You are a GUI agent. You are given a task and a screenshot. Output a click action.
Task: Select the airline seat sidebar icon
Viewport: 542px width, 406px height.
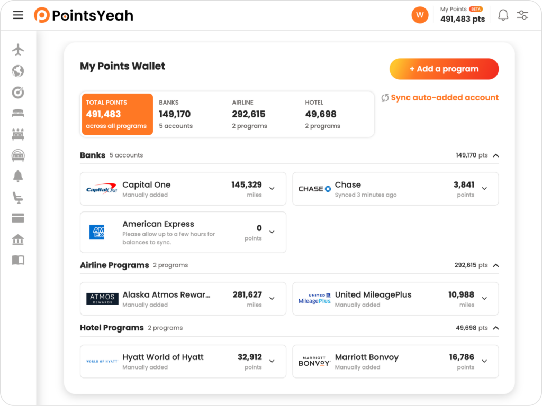pos(18,197)
